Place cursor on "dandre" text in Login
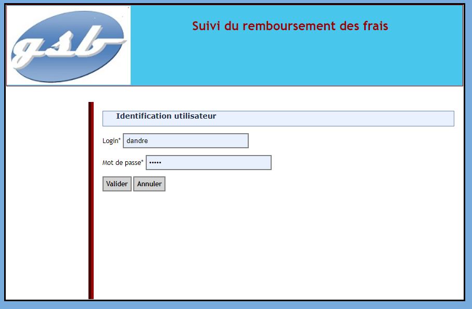Image resolution: width=472 pixels, height=309 pixels. pyautogui.click(x=137, y=141)
